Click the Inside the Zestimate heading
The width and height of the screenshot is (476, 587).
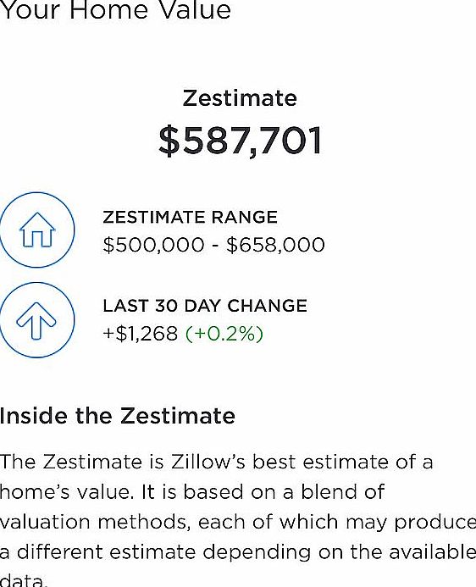[118, 416]
